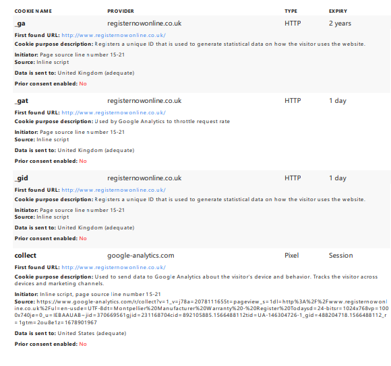Click the google-analytics collect source URL text
Screen dimensions: 391x366
tap(202, 312)
